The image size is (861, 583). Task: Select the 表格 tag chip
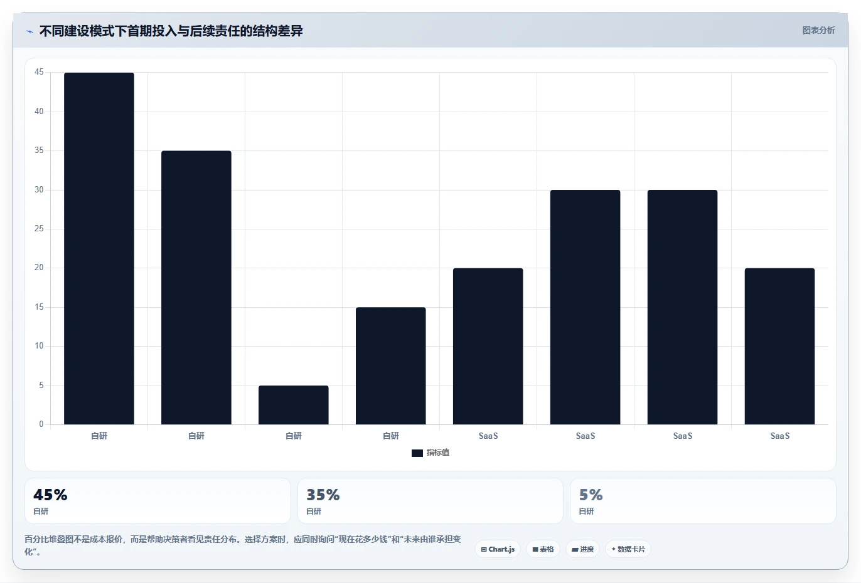point(543,549)
